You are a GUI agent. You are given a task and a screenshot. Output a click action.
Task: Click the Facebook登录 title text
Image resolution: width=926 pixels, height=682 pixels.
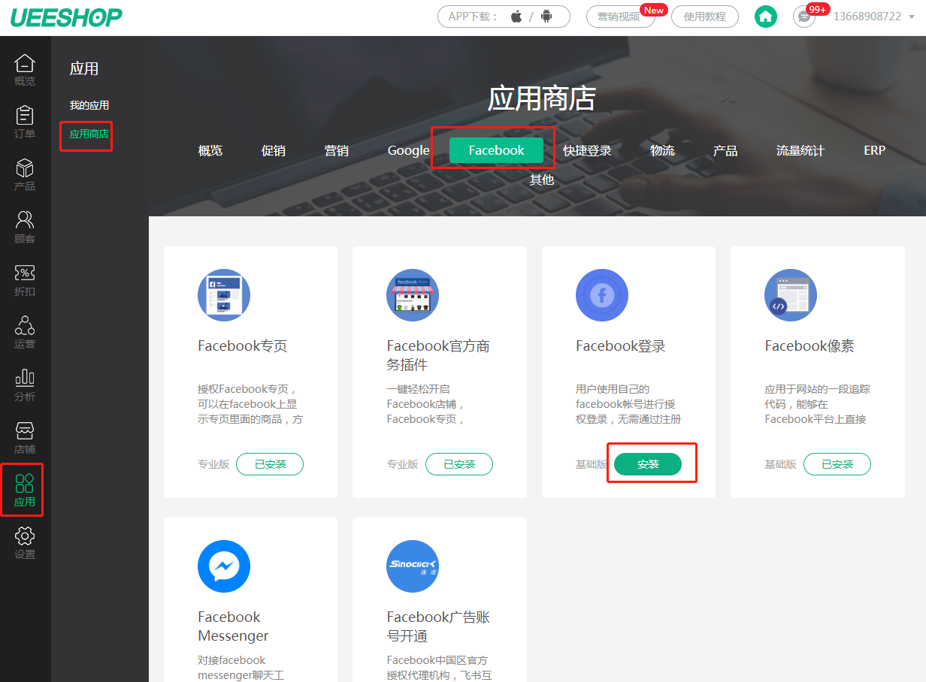point(621,346)
